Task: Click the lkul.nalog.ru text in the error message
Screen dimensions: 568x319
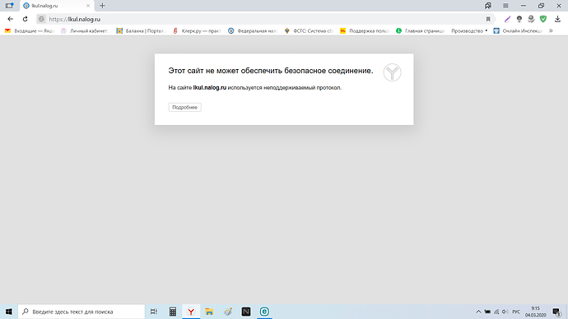Action: 210,87
